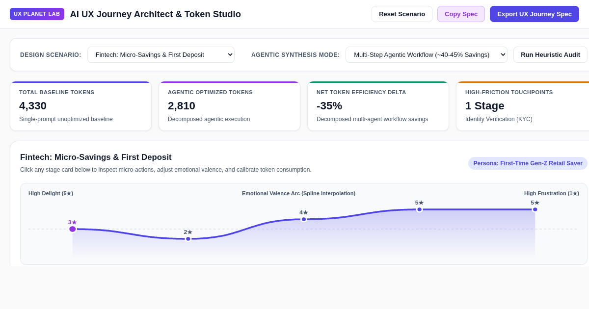Export the UX Journey Spec

point(535,14)
